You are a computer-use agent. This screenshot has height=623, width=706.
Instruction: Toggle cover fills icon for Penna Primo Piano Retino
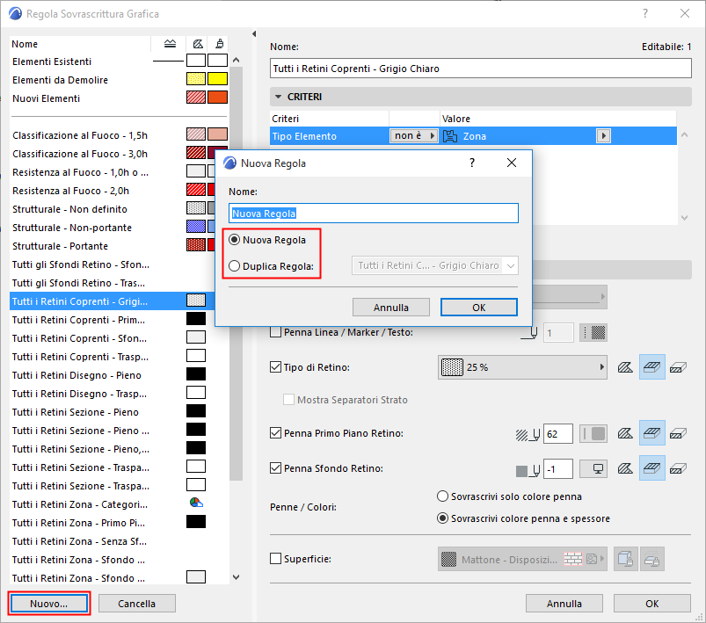coord(652,433)
